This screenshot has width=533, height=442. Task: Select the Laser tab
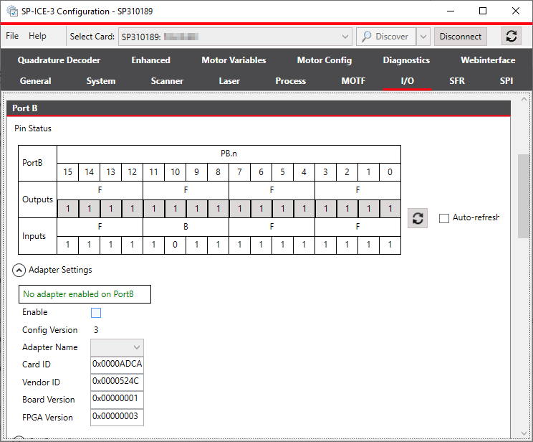coord(229,81)
